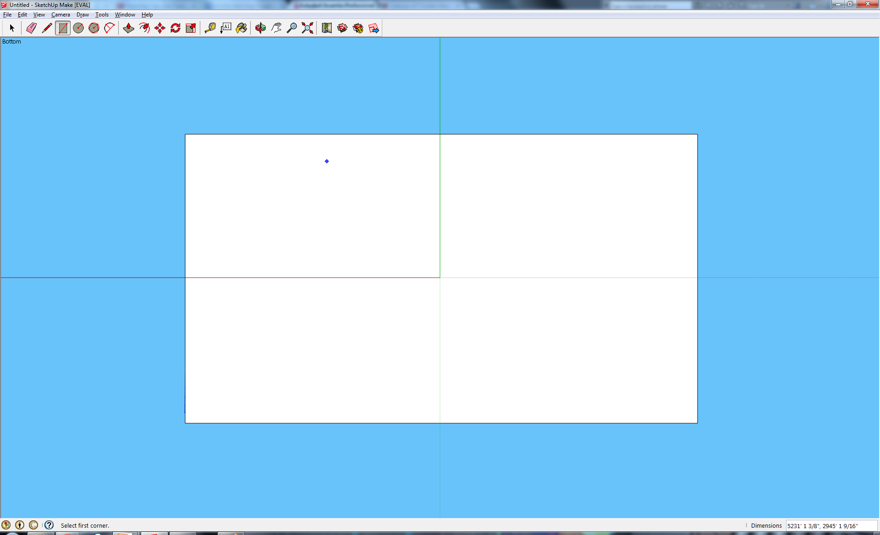Select the Offset tool
Viewport: 880px width, 535px height.
[x=144, y=28]
